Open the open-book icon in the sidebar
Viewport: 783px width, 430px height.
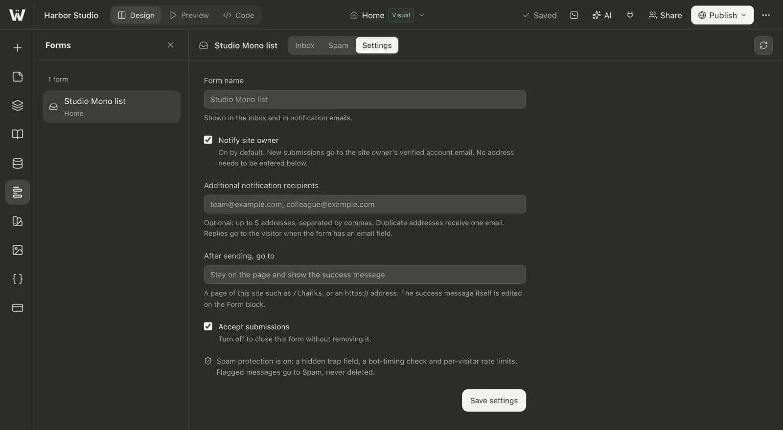(x=18, y=134)
